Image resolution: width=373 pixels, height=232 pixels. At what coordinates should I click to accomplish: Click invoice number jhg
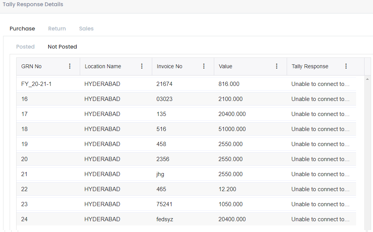(x=160, y=174)
